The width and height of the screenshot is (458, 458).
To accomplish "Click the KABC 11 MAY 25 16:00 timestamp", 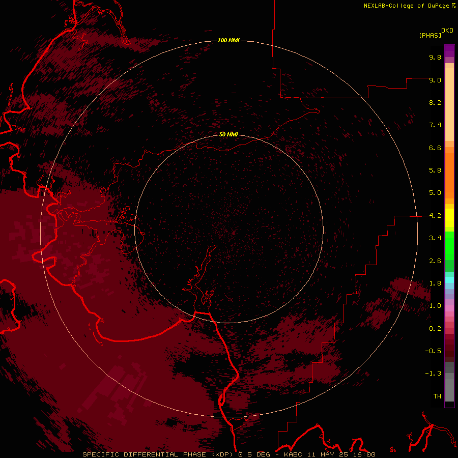I will pos(329,454).
